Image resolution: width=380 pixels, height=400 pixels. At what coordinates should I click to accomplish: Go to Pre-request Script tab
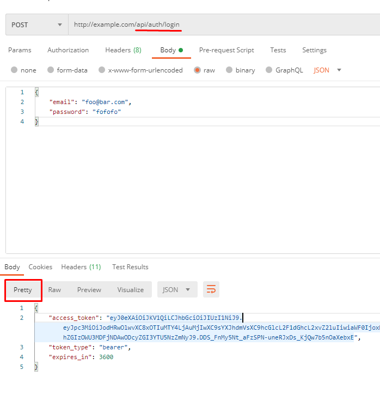pyautogui.click(x=226, y=50)
